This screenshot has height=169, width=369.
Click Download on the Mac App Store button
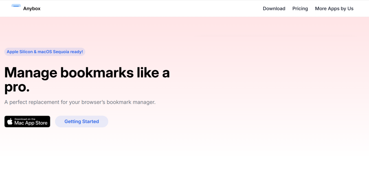pyautogui.click(x=27, y=122)
